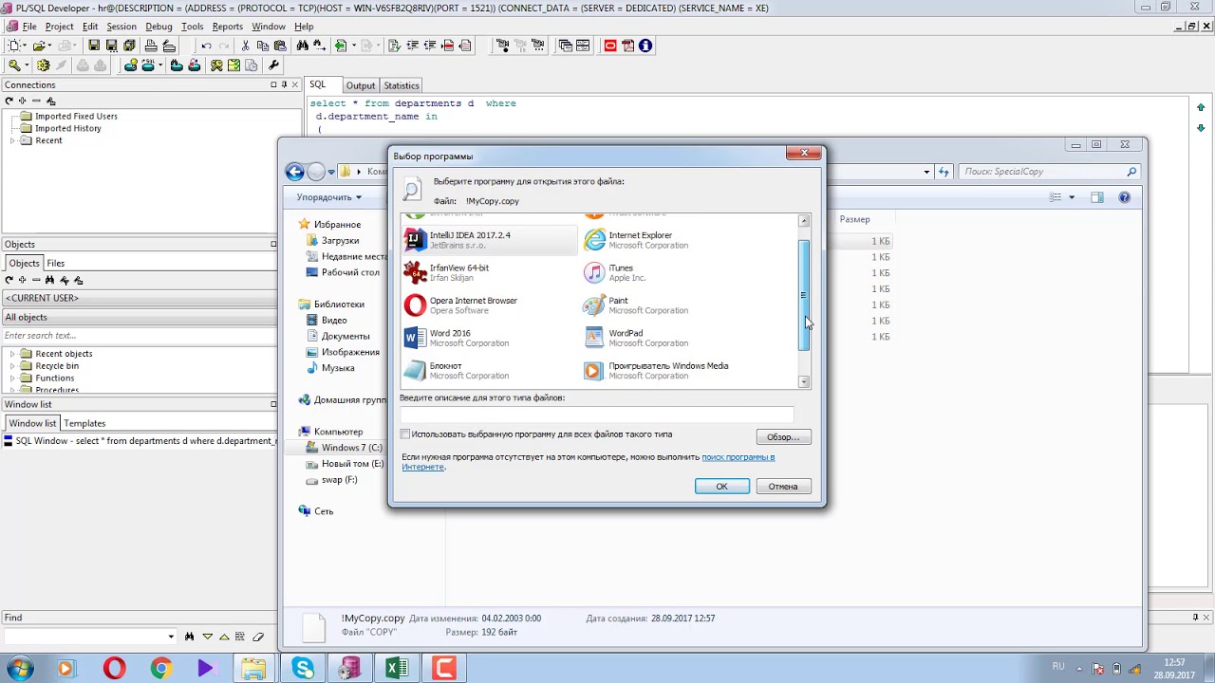Image resolution: width=1215 pixels, height=683 pixels.
Task: Select IrfanView 64-bit in program list
Action: click(489, 273)
